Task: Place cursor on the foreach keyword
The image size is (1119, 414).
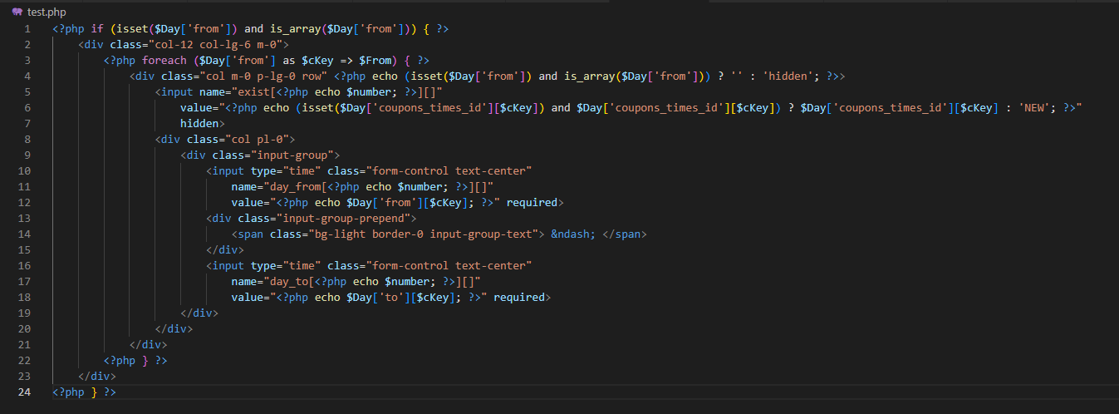Action: pos(164,61)
